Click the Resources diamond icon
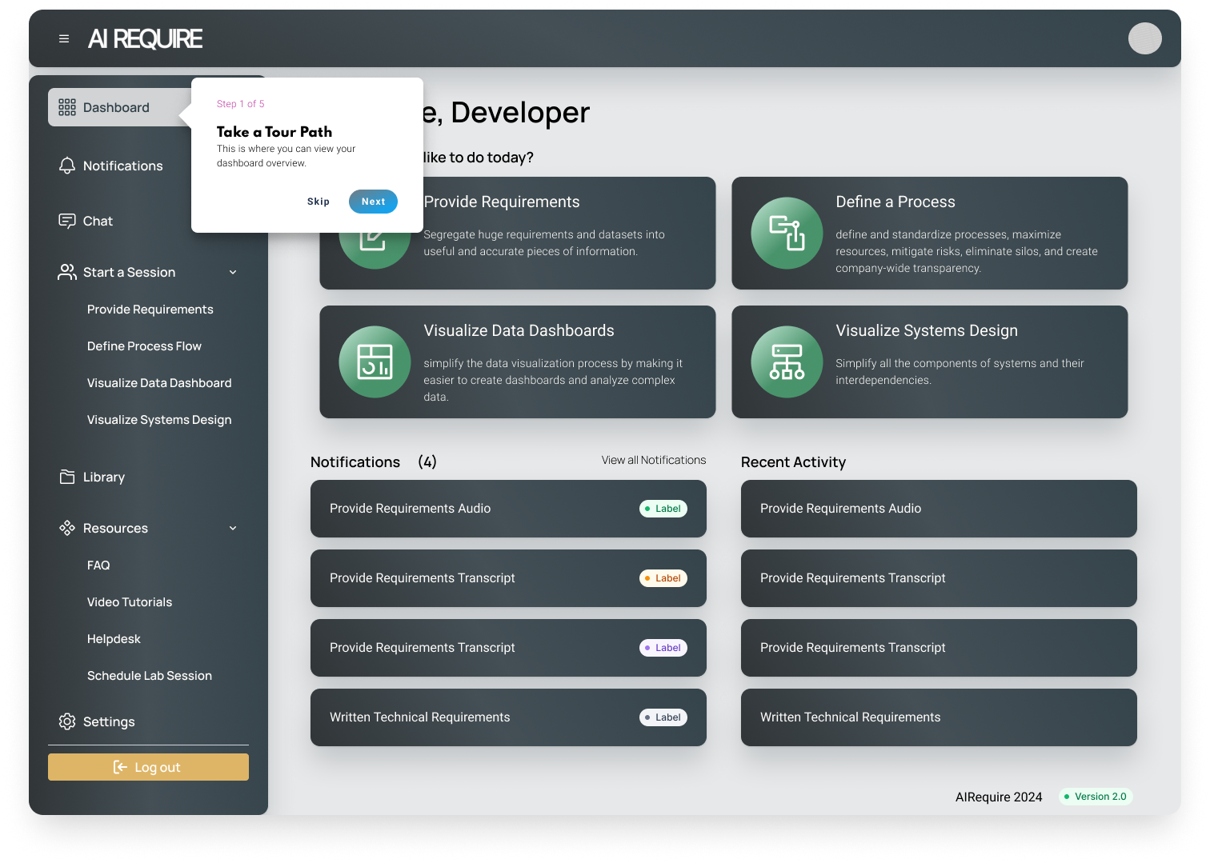The height and width of the screenshot is (863, 1210). 67,528
